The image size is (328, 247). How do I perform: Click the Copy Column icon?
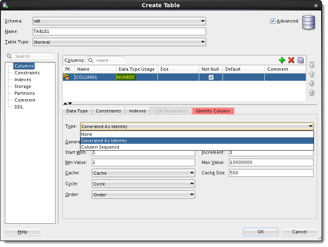tap(300, 60)
